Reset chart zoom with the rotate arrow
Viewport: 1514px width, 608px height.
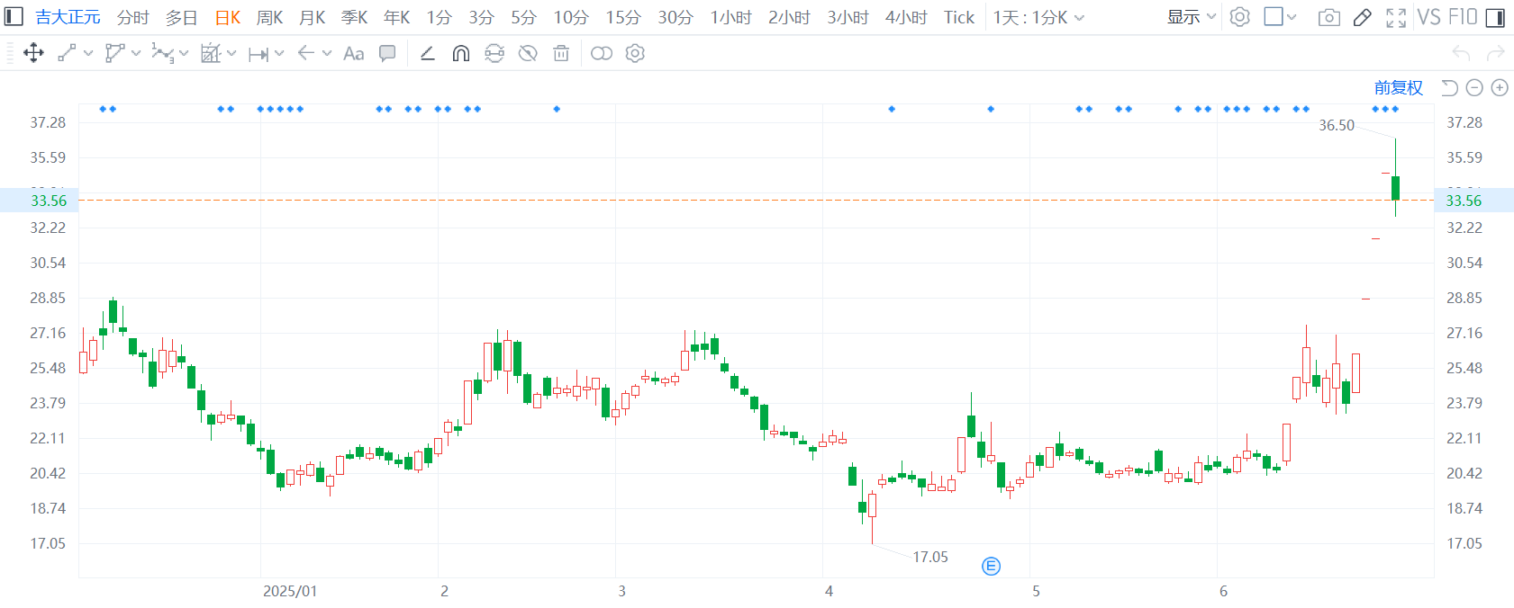coord(1449,87)
